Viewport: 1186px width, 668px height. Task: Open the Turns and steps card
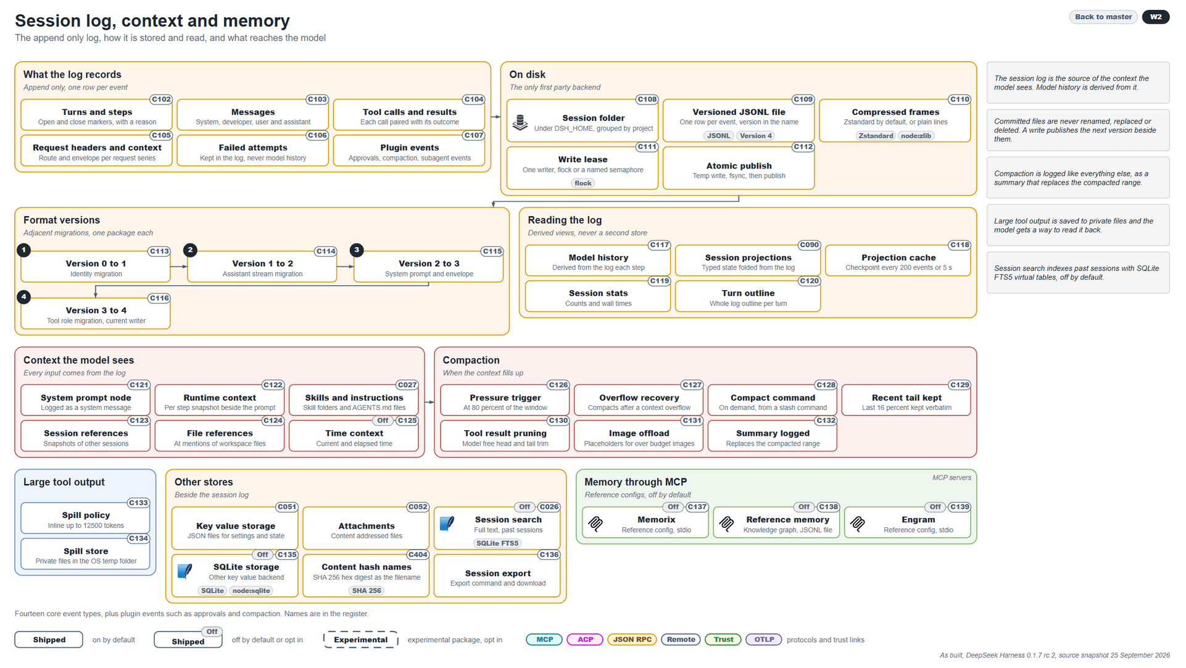(x=97, y=115)
